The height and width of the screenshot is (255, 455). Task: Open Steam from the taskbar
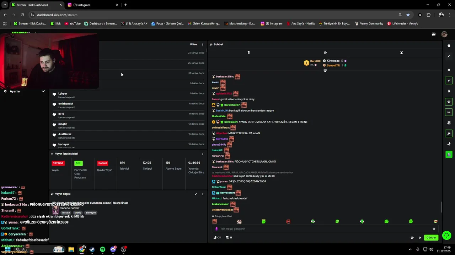tap(92, 249)
